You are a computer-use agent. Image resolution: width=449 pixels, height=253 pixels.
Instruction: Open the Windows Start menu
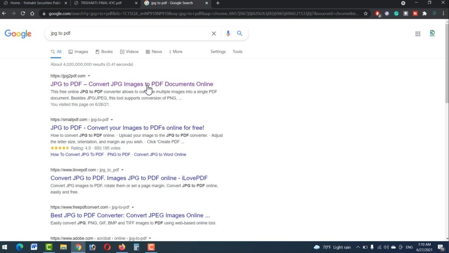(4, 247)
